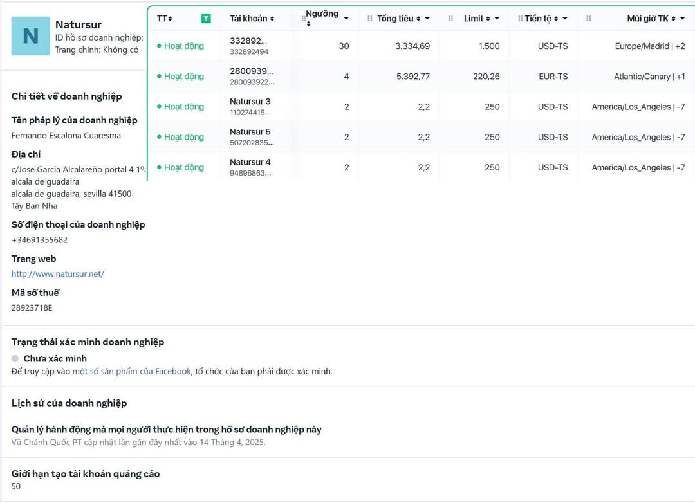The width and height of the screenshot is (695, 503).
Task: Open the 'một số sản phẩm của Facebook' link
Action: pos(132,371)
